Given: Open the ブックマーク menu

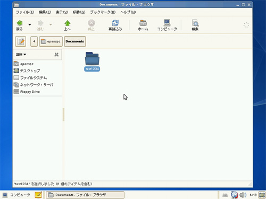Looking at the screenshot, I should click(x=103, y=12).
